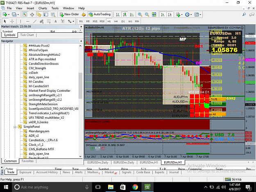The width and height of the screenshot is (256, 192).
Task: Select the trendline drawing tool
Action: pos(35,21)
